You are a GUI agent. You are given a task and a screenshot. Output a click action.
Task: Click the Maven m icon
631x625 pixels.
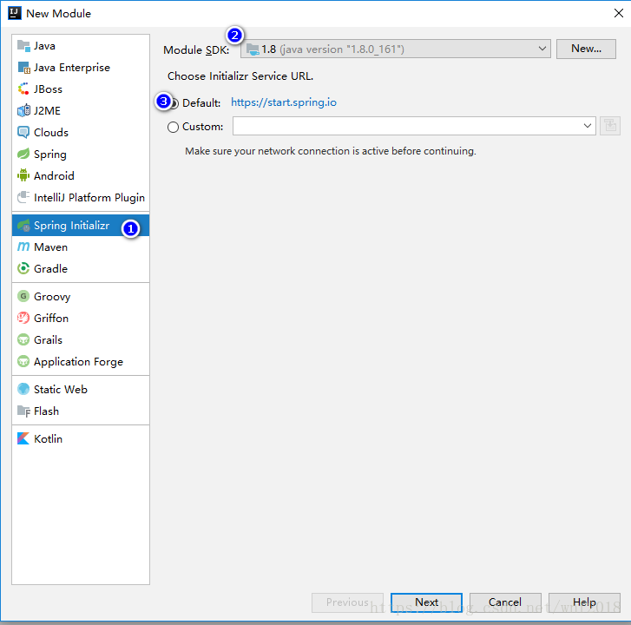point(23,247)
